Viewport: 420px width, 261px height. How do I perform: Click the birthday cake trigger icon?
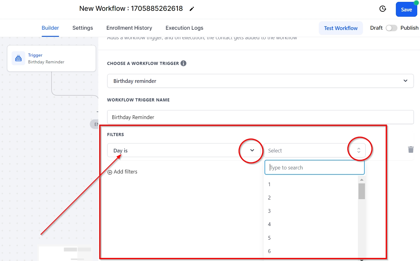pyautogui.click(x=19, y=58)
